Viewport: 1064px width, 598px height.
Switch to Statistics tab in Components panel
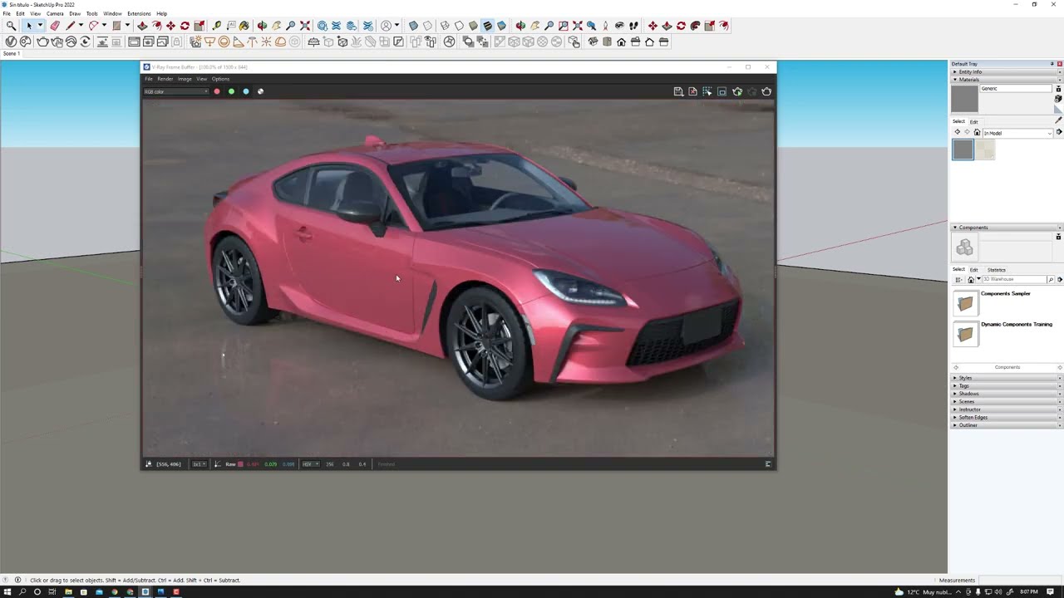[x=996, y=270]
